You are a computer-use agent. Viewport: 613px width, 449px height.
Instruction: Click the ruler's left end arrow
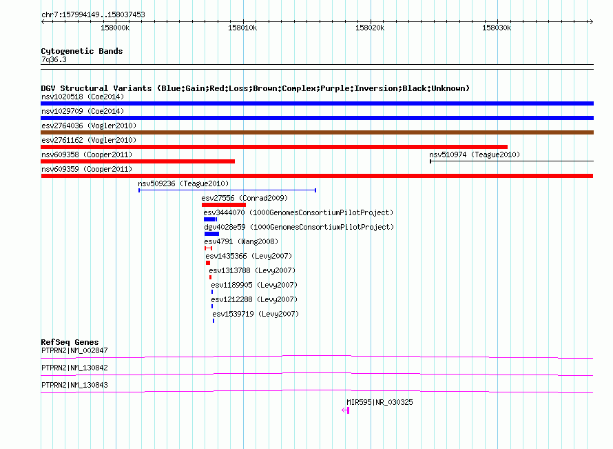pos(43,21)
